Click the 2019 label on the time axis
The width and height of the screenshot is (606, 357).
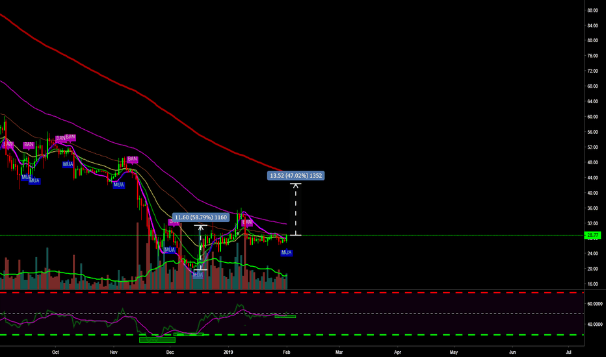tap(228, 352)
